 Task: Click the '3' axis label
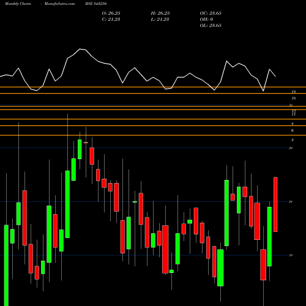point(293,140)
